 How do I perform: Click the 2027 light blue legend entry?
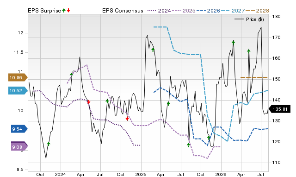[x=233, y=11]
